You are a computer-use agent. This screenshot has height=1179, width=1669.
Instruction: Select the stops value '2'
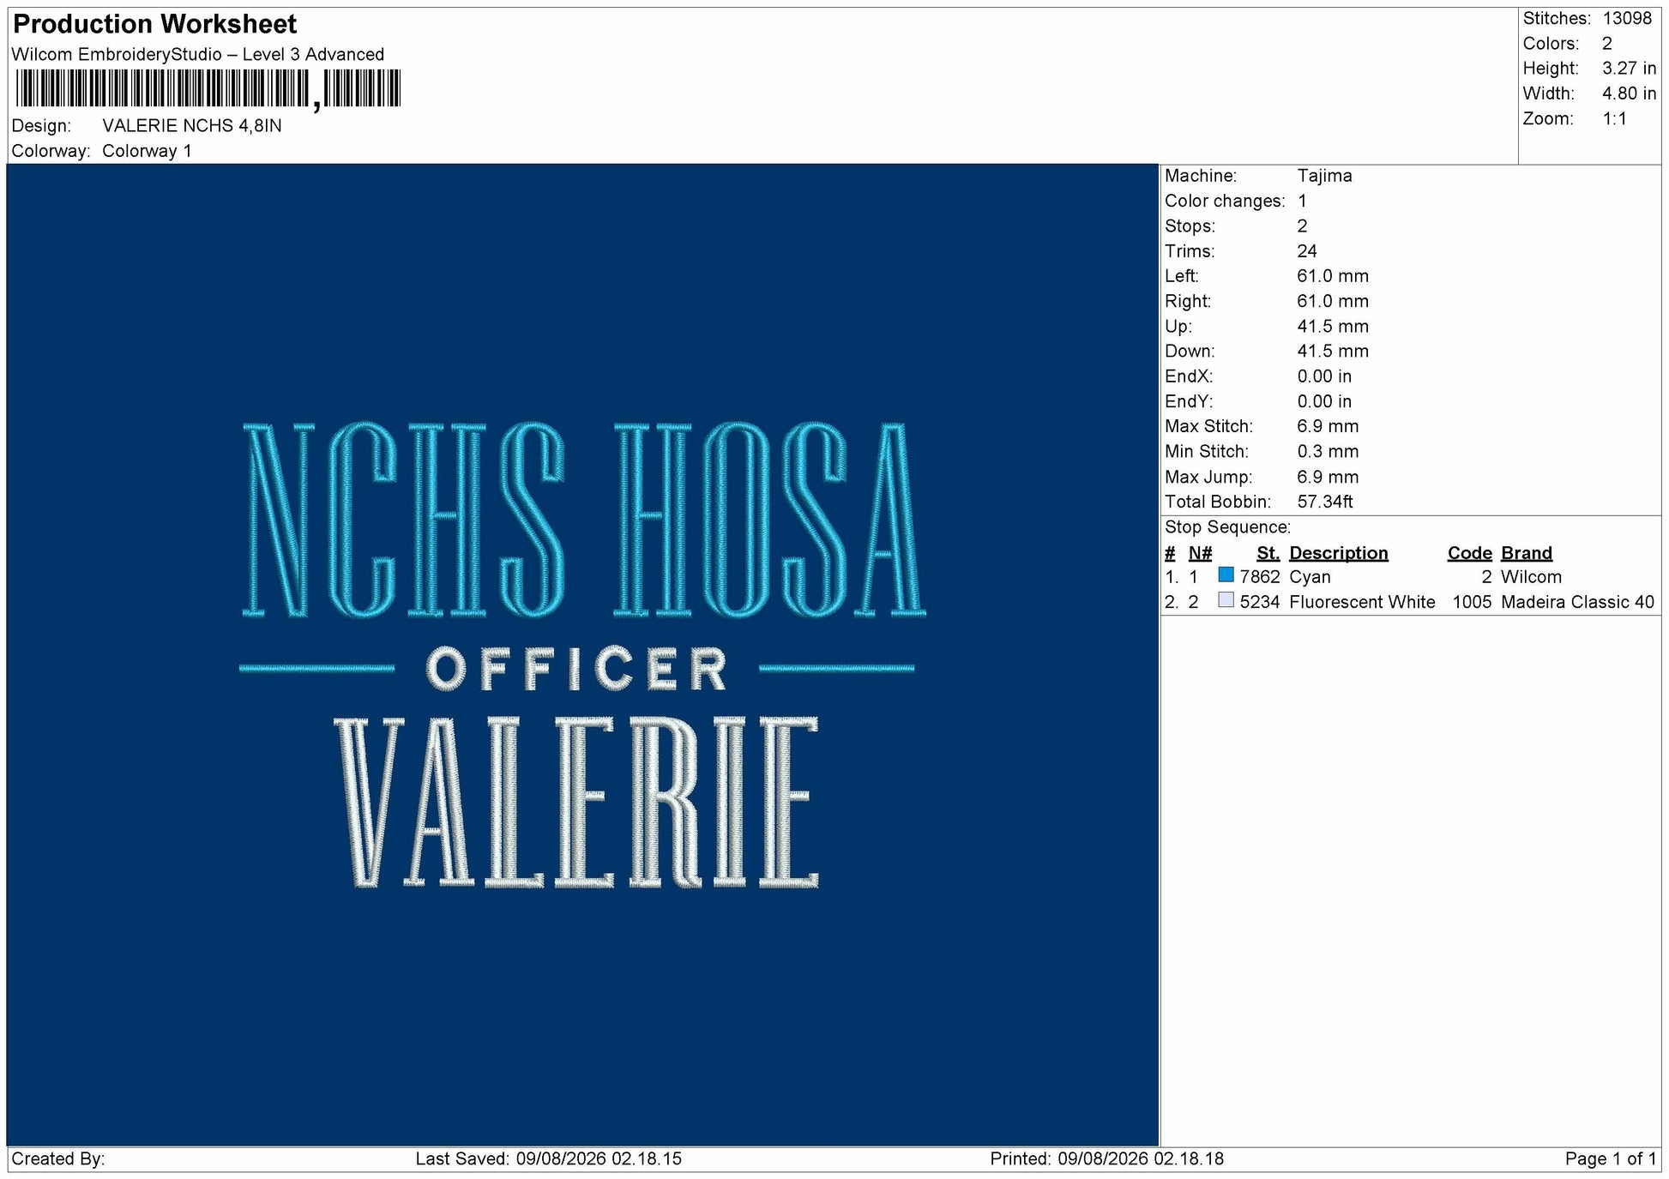point(1302,226)
